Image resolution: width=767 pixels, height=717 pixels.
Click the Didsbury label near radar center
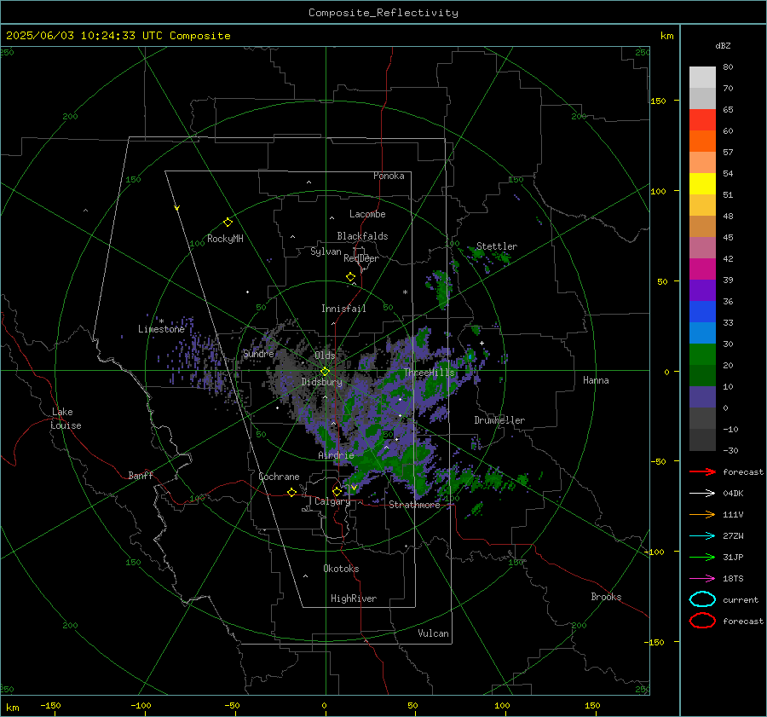coord(321,382)
